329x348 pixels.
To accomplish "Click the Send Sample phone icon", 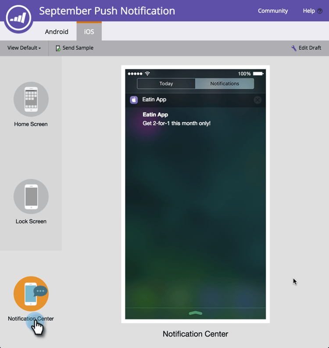I will tap(58, 48).
